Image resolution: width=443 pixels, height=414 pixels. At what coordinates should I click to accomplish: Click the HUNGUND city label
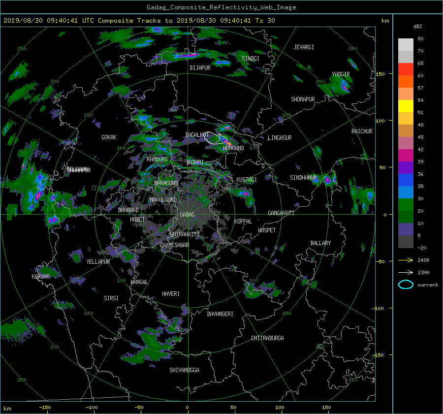(233, 148)
